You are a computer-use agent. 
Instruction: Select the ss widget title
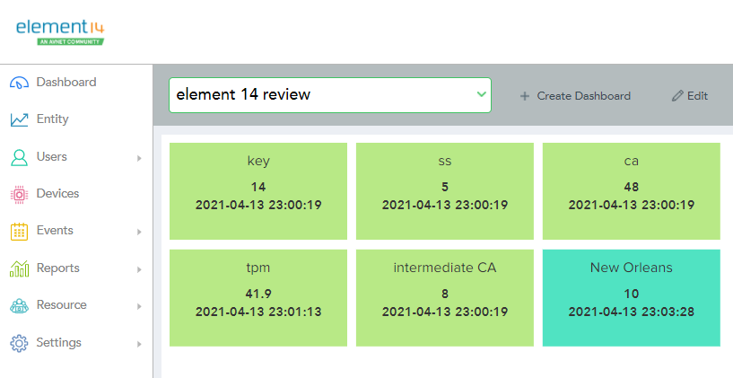click(x=445, y=162)
